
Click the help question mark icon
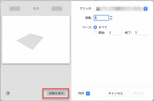[8, 94]
